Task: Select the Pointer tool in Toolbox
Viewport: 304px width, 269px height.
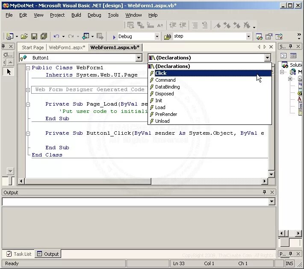Action: coord(9,72)
